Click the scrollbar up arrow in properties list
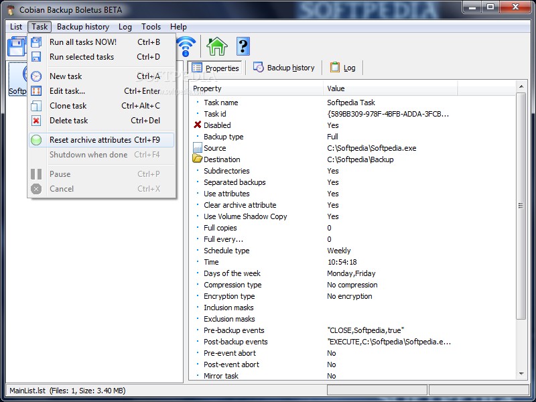The width and height of the screenshot is (536, 402). click(521, 86)
